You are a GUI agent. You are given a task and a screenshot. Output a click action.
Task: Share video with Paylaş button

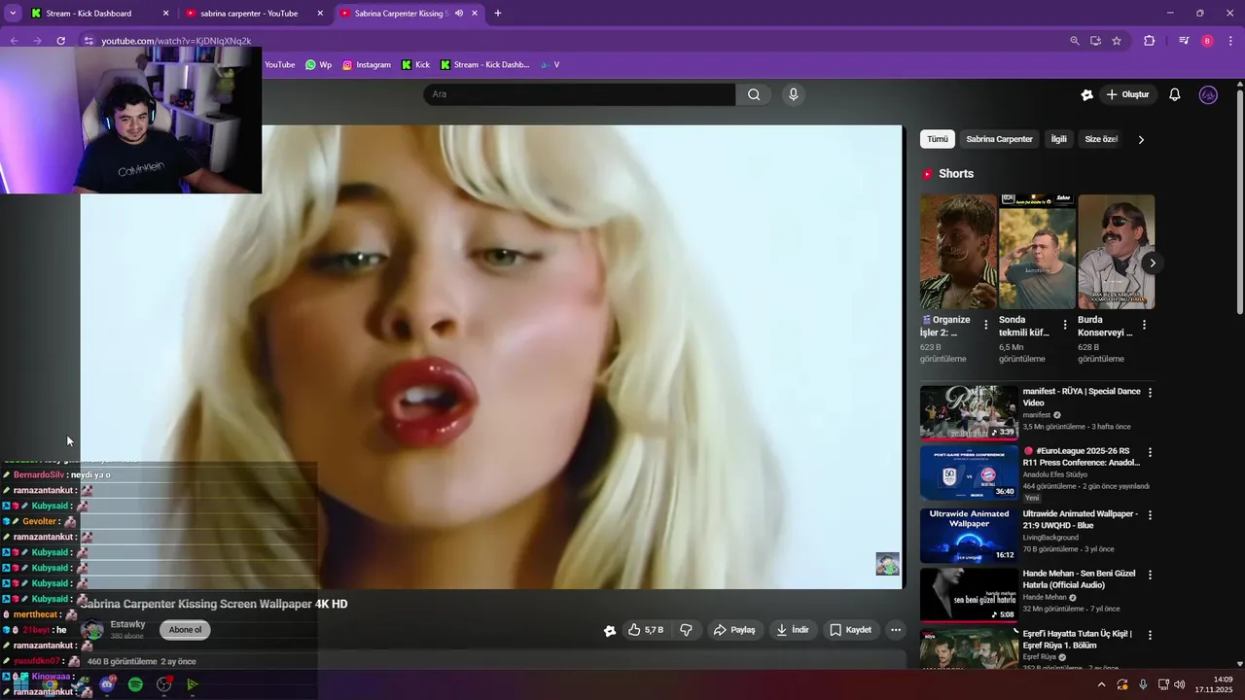(734, 630)
